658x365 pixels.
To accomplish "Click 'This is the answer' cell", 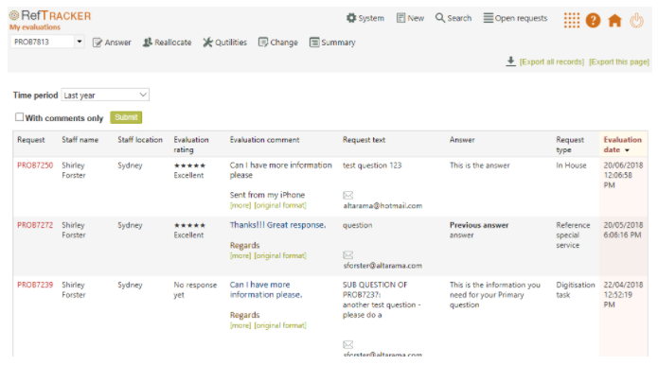I will tap(480, 165).
